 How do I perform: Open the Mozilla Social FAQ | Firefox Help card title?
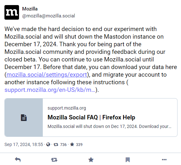coord(91,117)
